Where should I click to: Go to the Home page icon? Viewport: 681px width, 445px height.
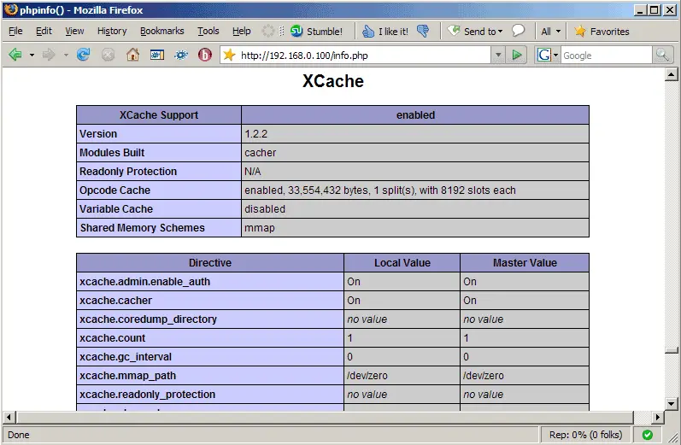tap(132, 55)
